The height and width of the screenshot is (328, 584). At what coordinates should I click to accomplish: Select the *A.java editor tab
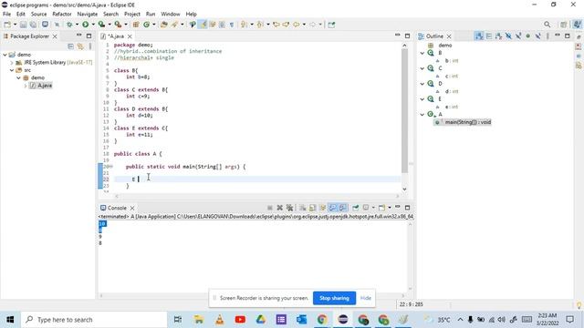click(116, 36)
